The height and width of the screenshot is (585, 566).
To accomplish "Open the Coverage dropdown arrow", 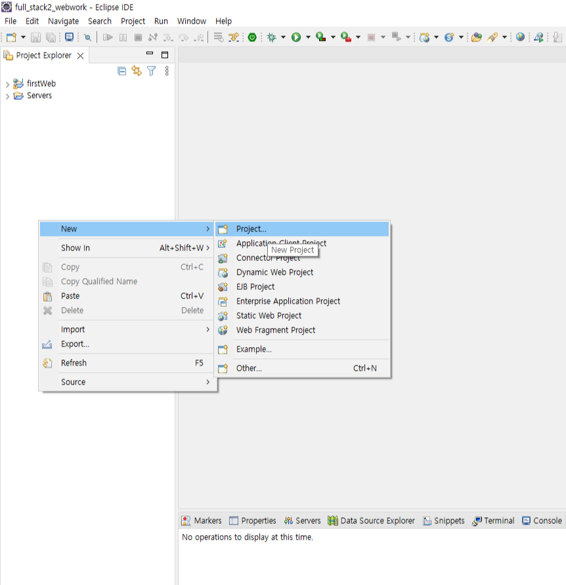I will [333, 37].
